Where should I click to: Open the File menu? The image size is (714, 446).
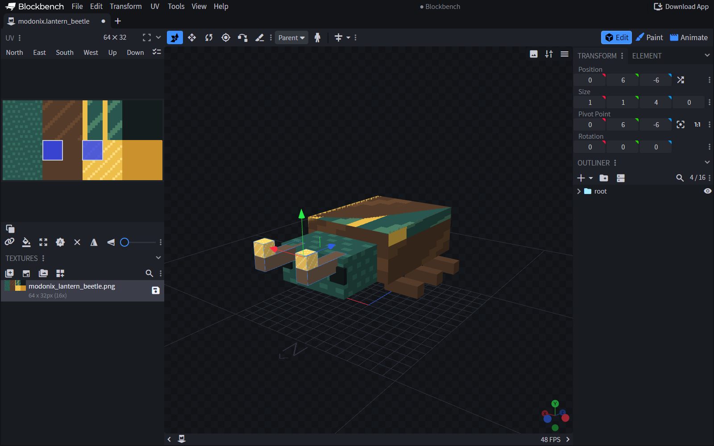coord(77,6)
